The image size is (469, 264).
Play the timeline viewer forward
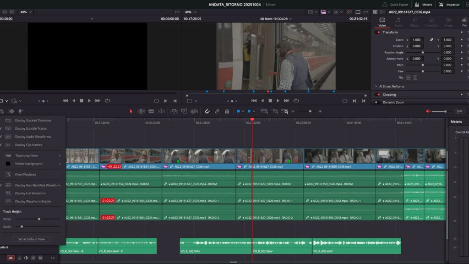(278, 101)
